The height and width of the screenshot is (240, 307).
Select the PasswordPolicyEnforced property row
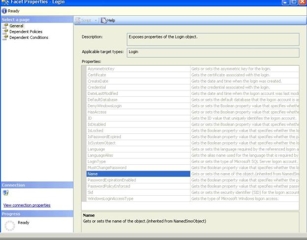coord(135,186)
